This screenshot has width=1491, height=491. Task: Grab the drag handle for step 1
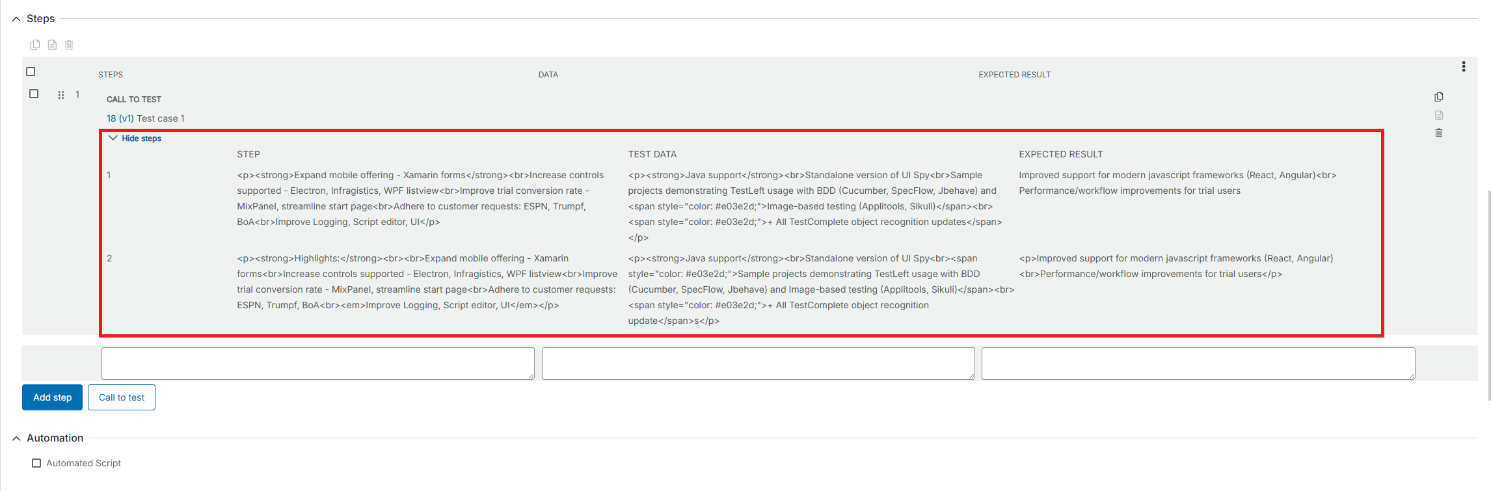(61, 95)
